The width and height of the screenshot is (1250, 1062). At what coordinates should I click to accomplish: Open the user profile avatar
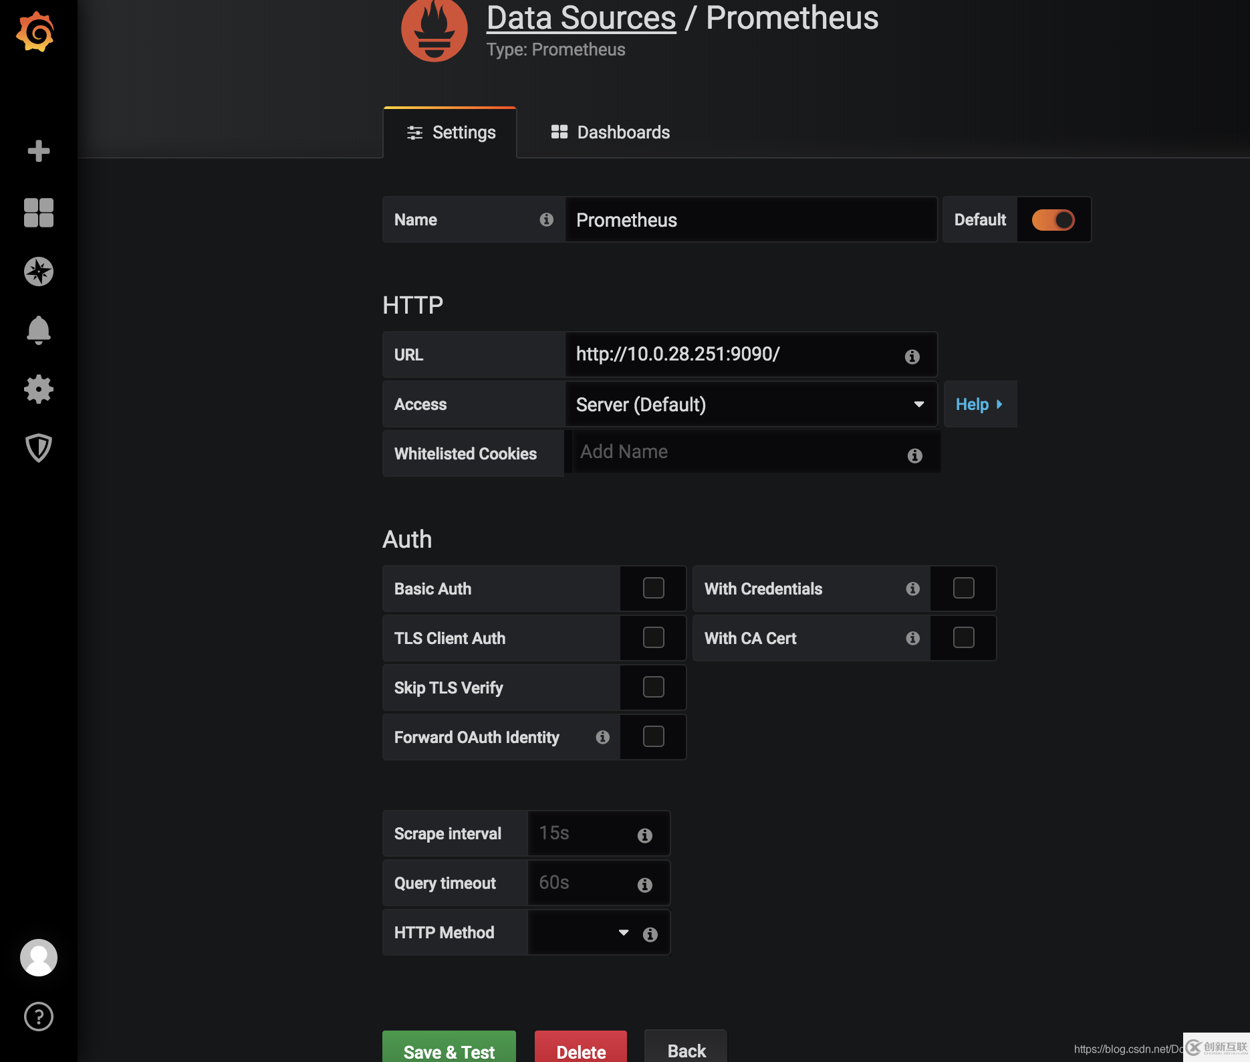39,958
